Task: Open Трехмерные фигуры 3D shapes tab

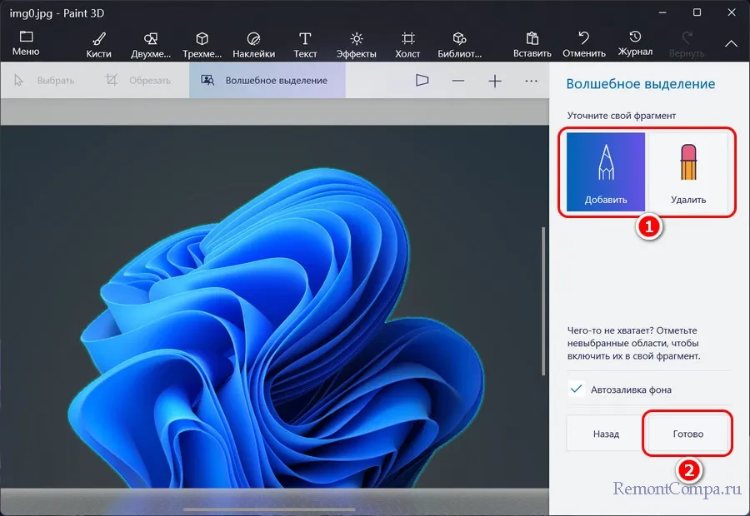Action: coord(202,44)
